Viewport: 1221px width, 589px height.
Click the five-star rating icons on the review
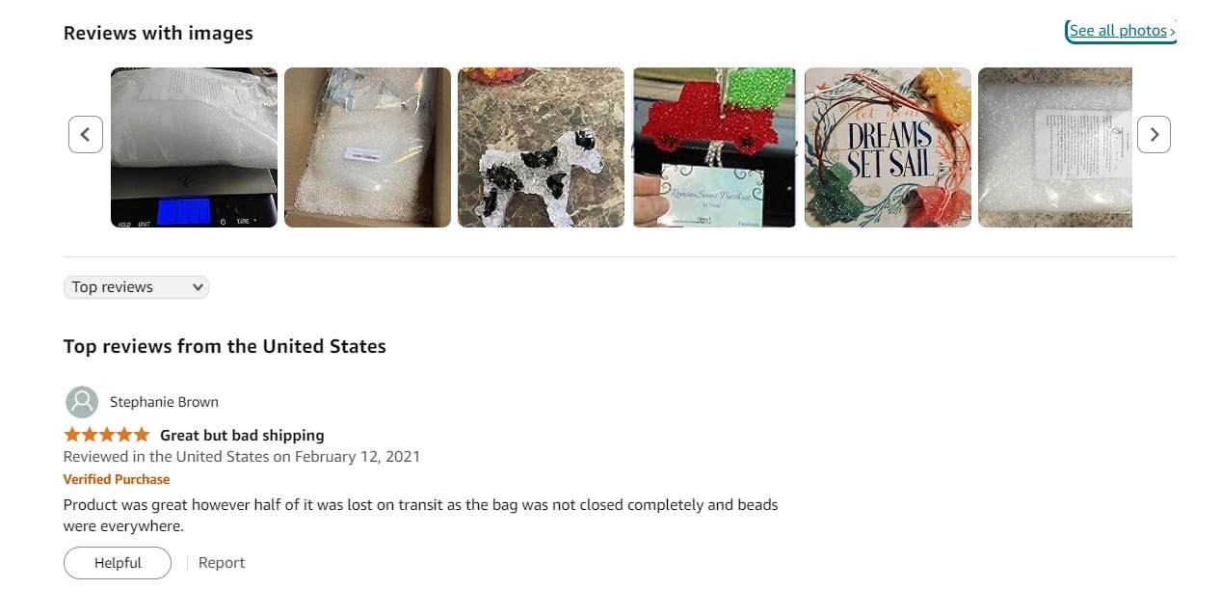107,435
